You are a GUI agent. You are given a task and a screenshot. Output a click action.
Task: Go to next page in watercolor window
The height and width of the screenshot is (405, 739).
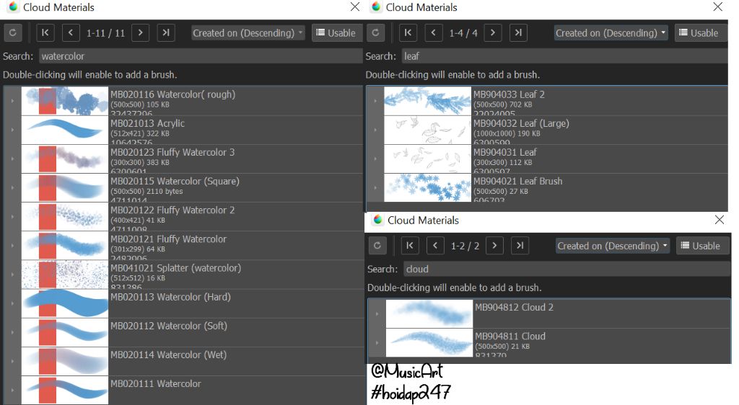coord(140,33)
